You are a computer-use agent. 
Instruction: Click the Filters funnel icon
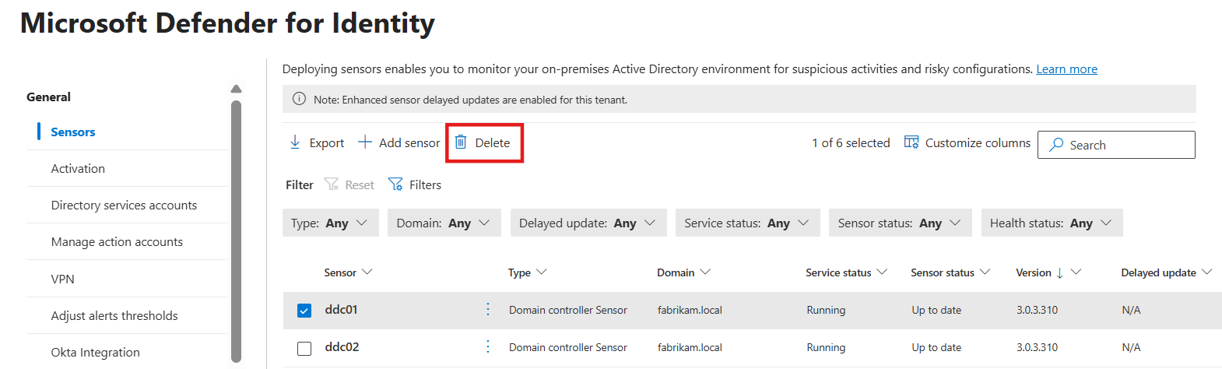396,184
